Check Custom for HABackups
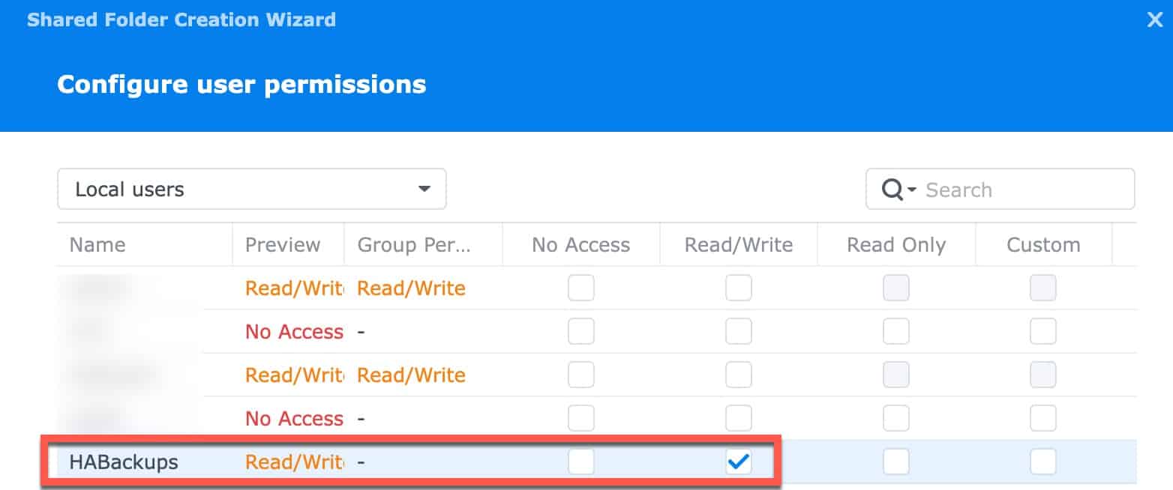The height and width of the screenshot is (490, 1173). click(x=1043, y=462)
